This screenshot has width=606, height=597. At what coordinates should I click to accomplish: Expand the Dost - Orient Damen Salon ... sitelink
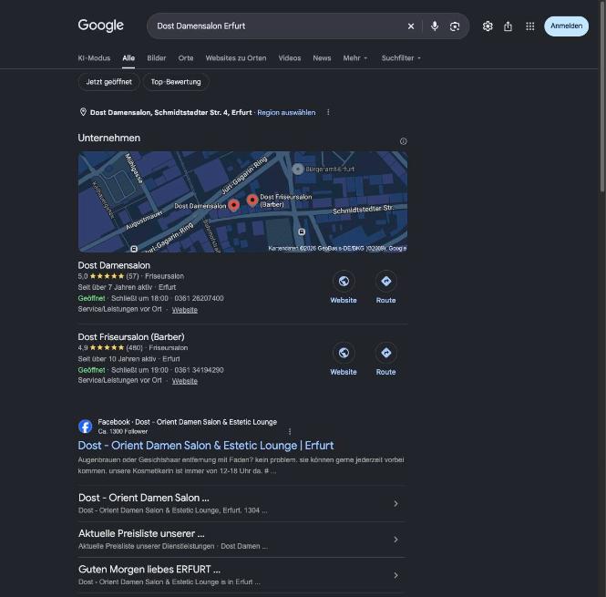click(241, 503)
